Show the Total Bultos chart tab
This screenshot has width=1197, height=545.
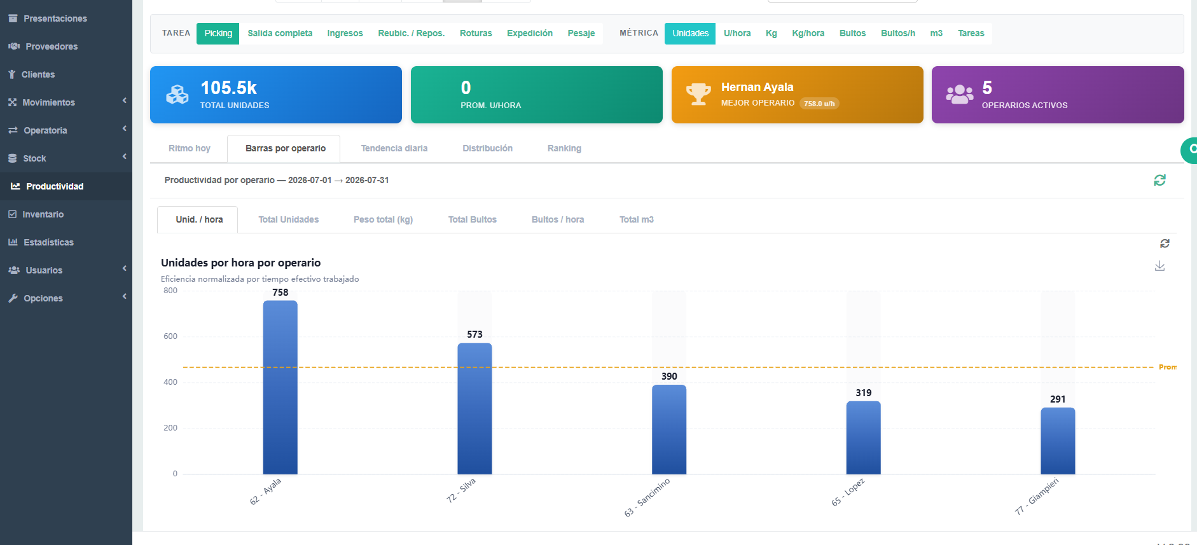point(473,220)
